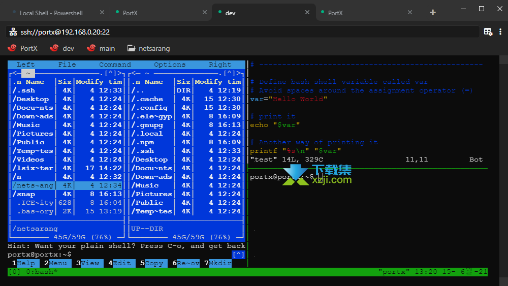Click right panel back arrow '<'
The height and width of the screenshot is (286, 508).
tap(134, 73)
